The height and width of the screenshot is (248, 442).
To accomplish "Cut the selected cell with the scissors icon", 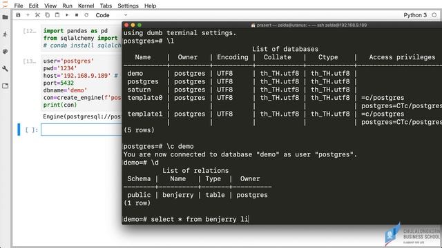I will click(37, 15).
